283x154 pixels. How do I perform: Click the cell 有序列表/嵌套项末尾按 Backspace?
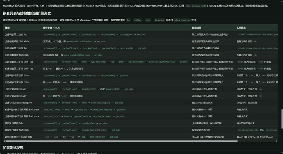(x=22, y=110)
